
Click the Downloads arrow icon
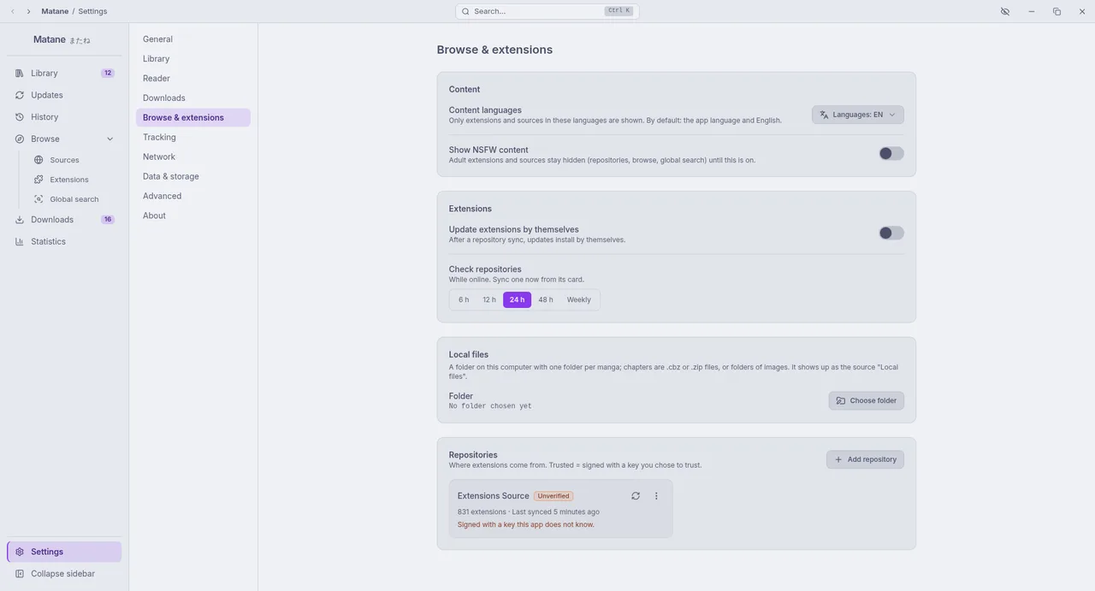pyautogui.click(x=20, y=220)
